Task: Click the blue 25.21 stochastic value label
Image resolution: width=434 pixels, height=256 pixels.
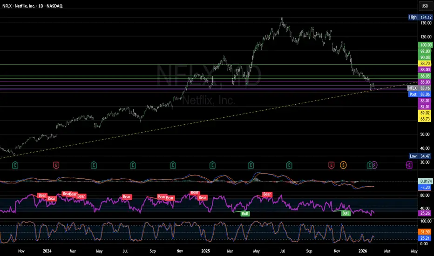Action: [x=425, y=238]
